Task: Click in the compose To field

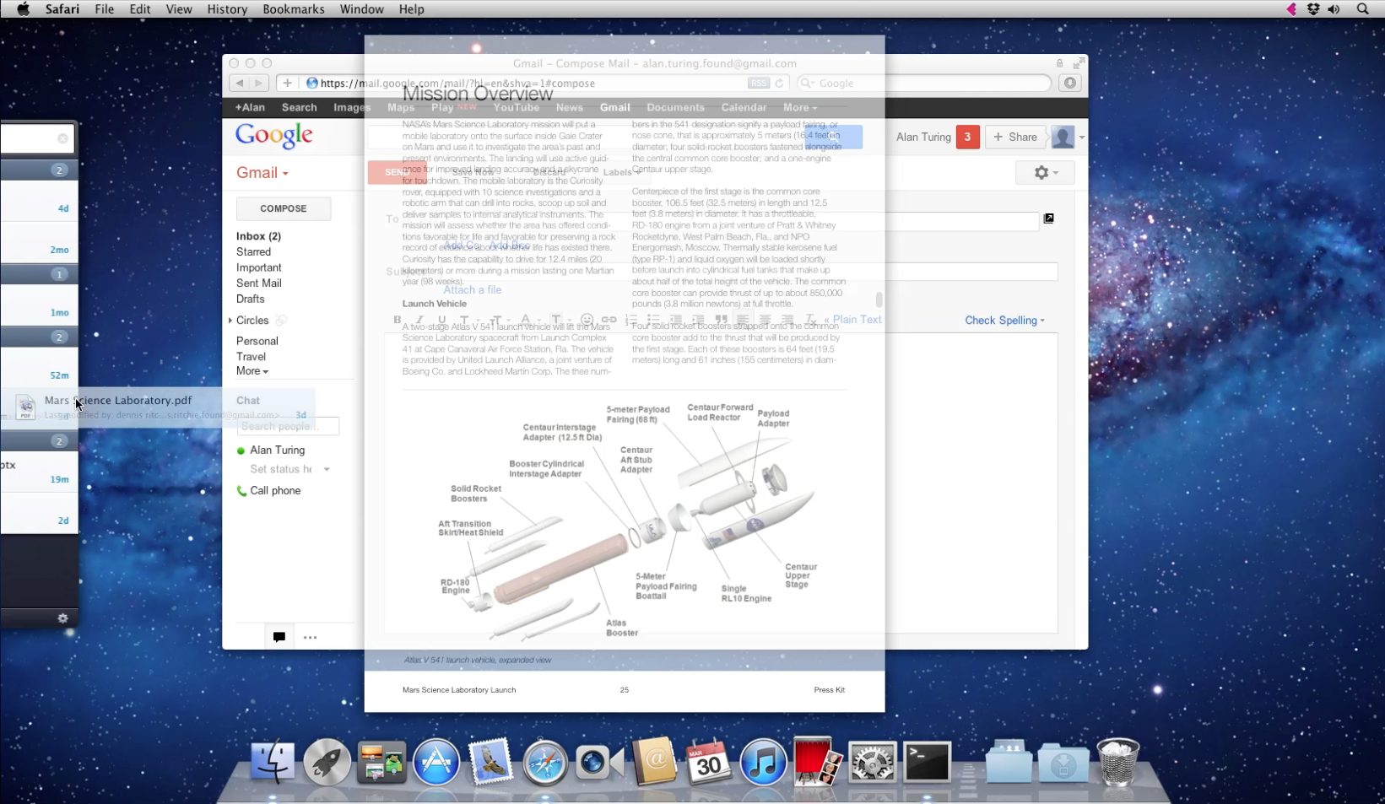Action: point(722,221)
